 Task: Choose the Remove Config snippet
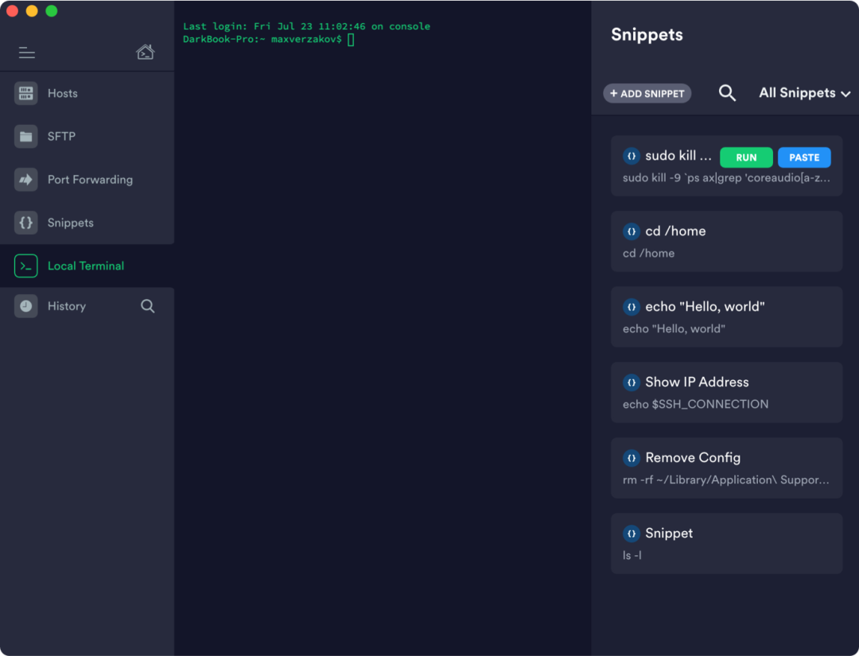(x=726, y=468)
